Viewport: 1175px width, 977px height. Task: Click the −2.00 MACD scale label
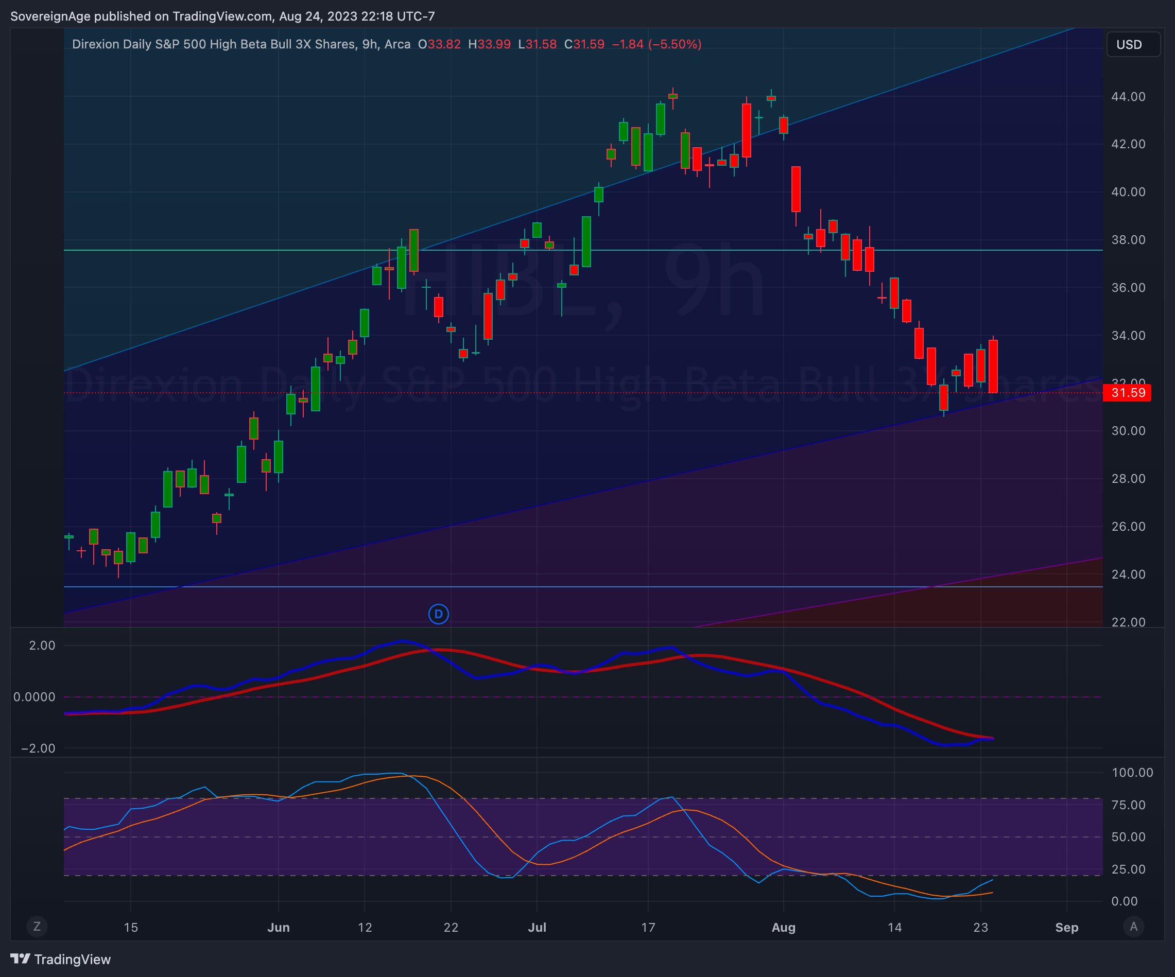coord(39,748)
